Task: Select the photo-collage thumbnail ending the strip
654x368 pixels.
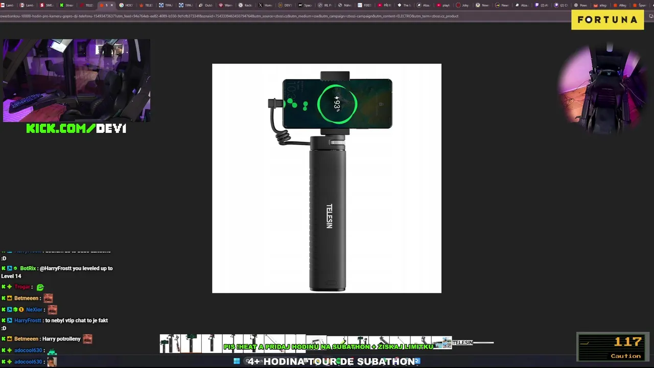Action: [441, 342]
